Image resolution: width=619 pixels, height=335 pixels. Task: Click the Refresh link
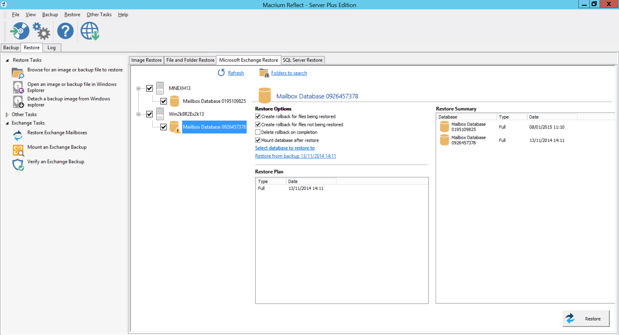236,73
